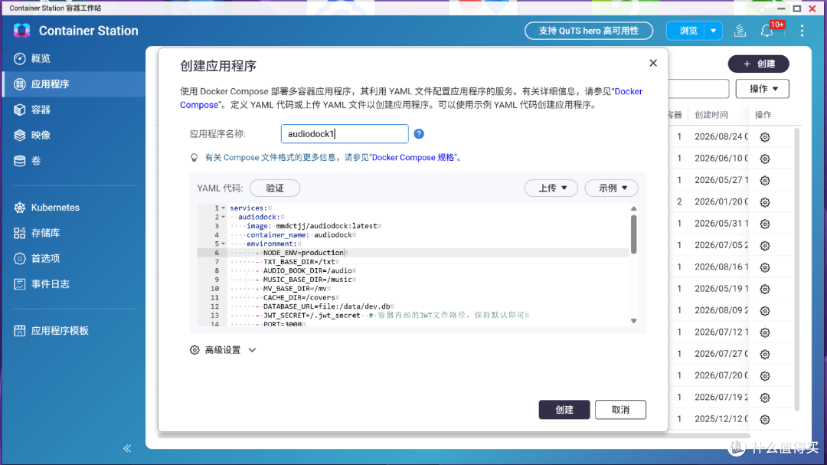Click the 验证 validate button
This screenshot has height=465, width=827.
[x=275, y=188]
